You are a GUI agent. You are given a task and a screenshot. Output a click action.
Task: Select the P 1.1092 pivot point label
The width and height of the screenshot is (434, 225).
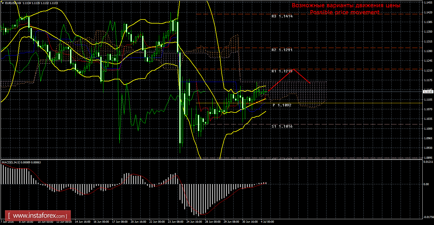[x=282, y=105]
